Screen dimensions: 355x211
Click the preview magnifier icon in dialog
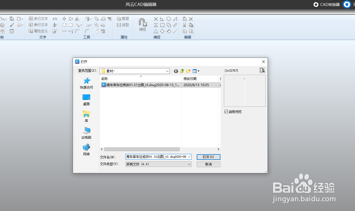click(262, 70)
